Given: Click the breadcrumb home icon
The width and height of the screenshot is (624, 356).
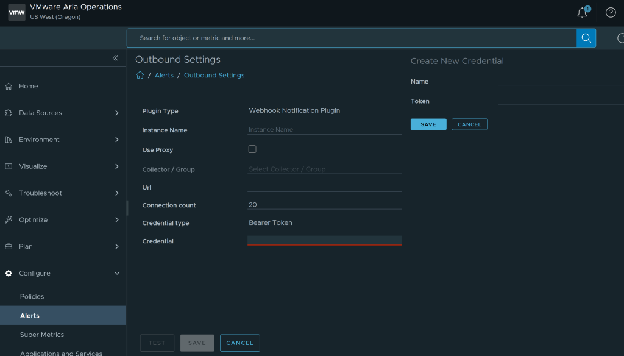Looking at the screenshot, I should [140, 75].
